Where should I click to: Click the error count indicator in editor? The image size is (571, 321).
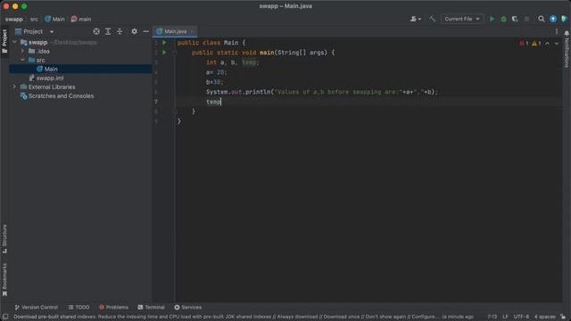pos(524,44)
